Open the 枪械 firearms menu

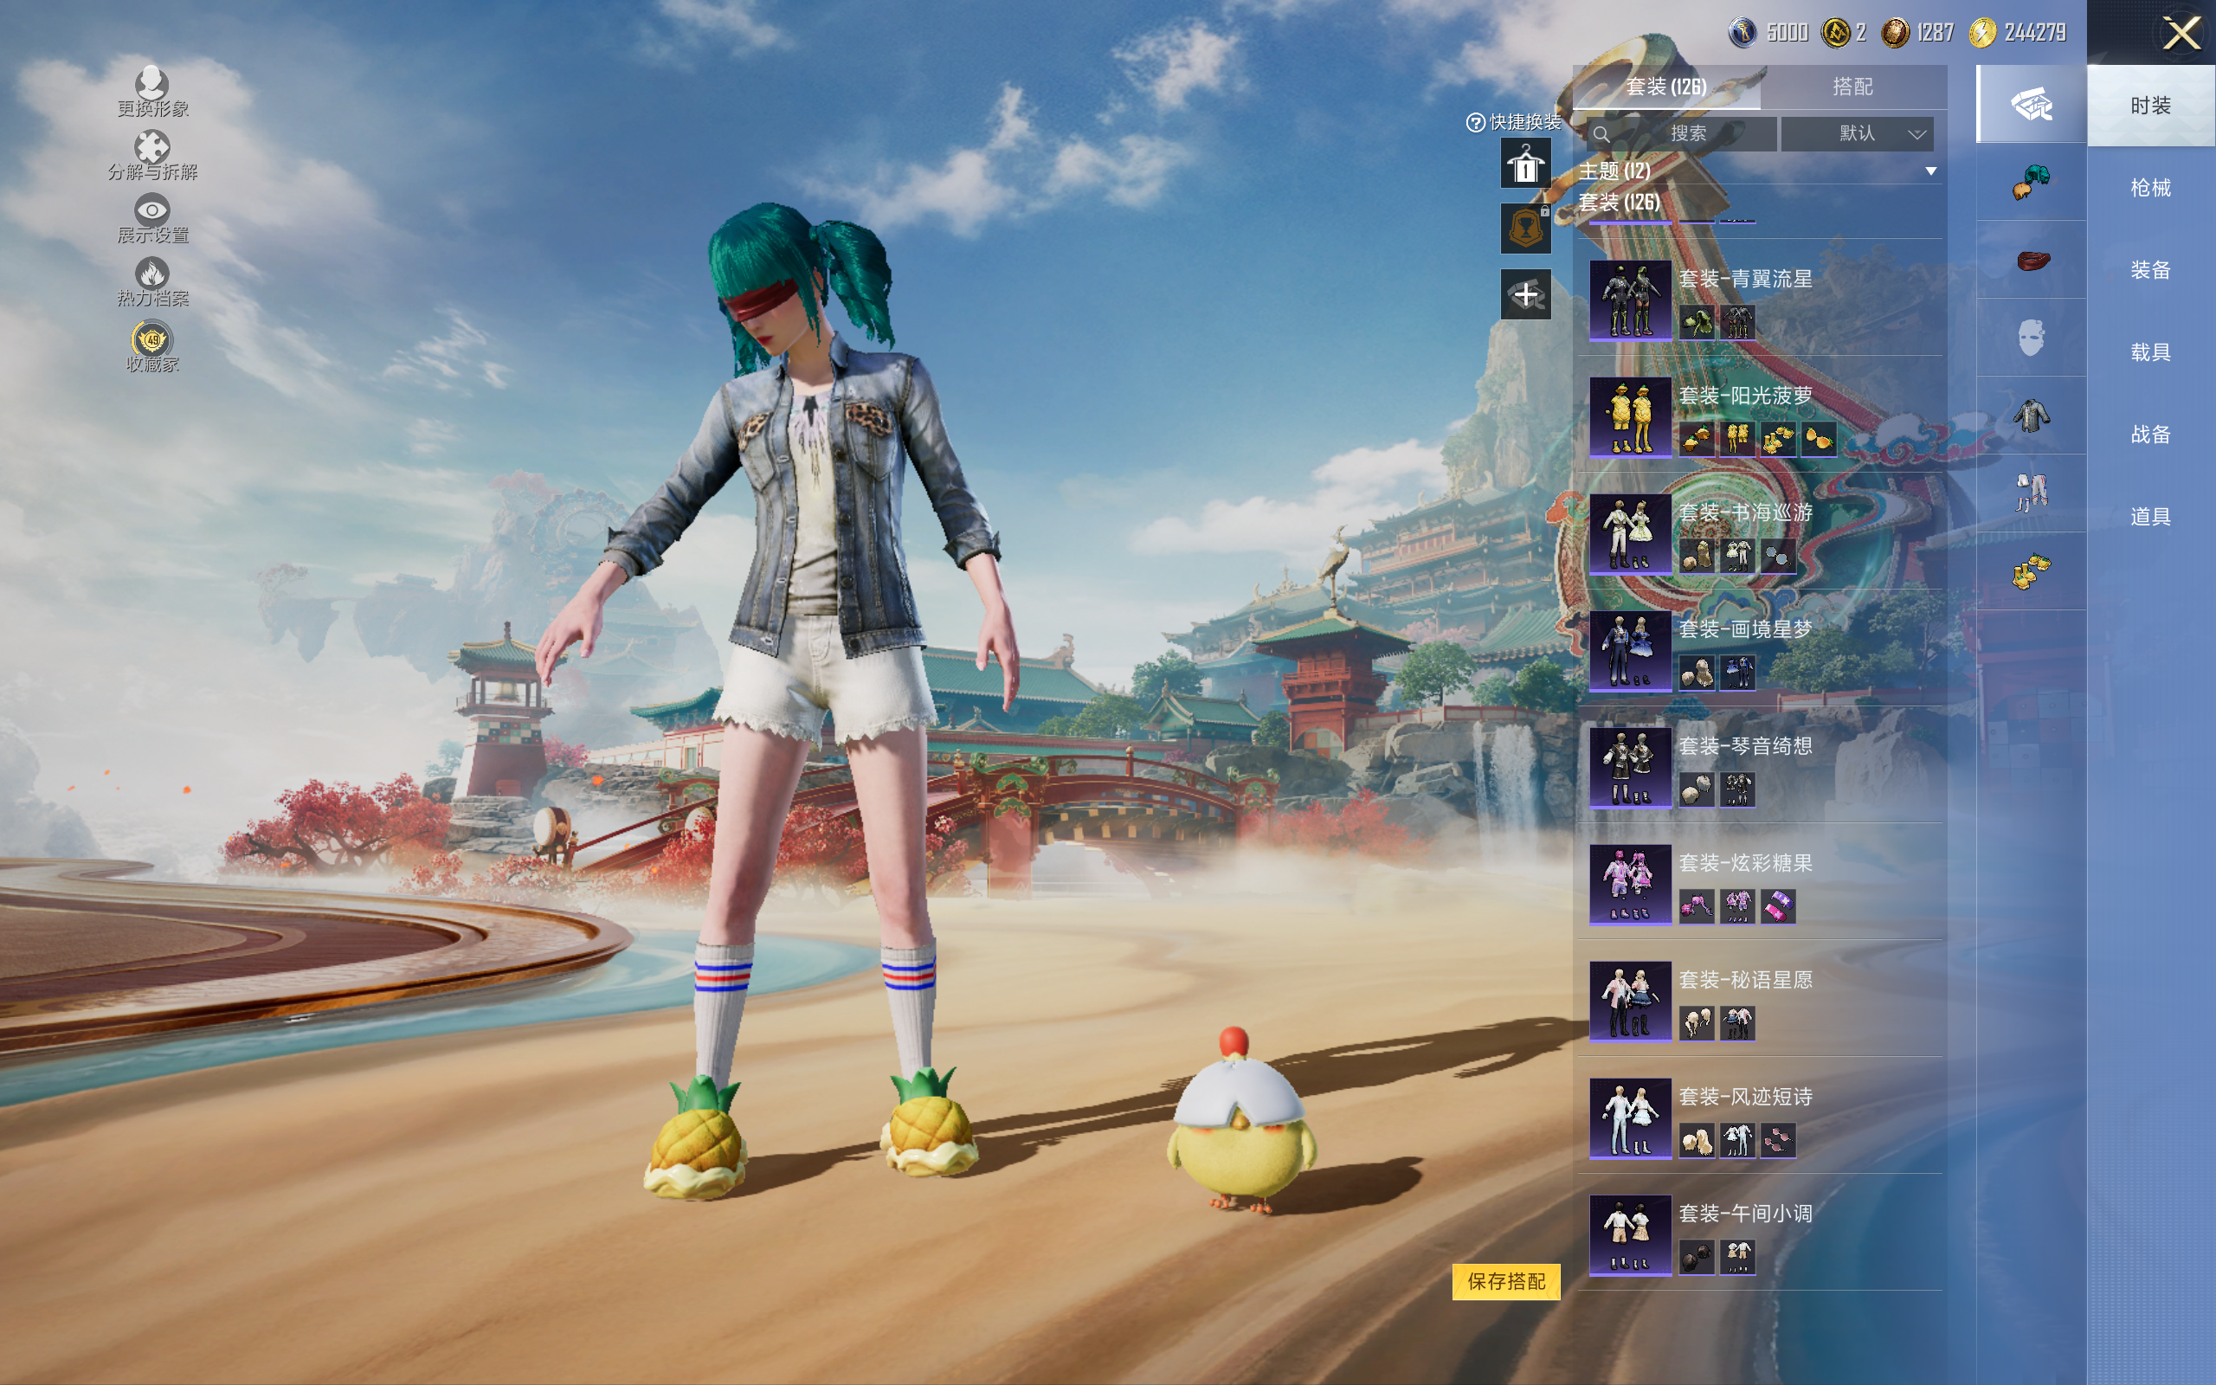click(x=2150, y=188)
